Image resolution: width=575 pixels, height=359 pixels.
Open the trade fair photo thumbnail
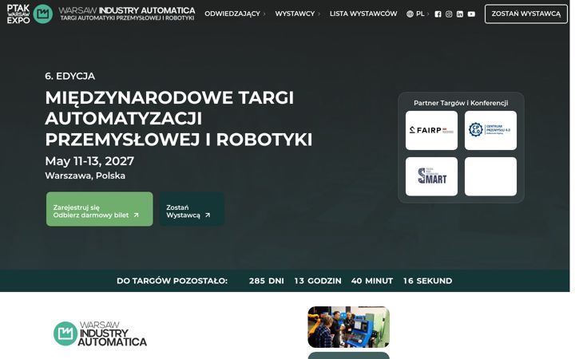pos(348,327)
